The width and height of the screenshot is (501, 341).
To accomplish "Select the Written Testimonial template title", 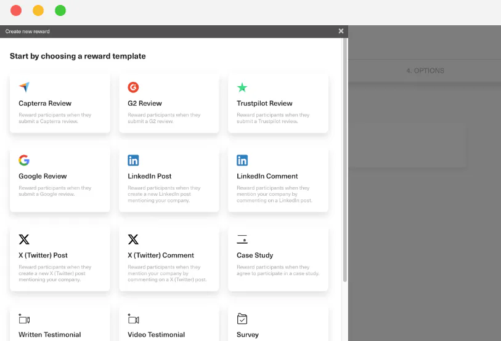I will click(x=49, y=335).
